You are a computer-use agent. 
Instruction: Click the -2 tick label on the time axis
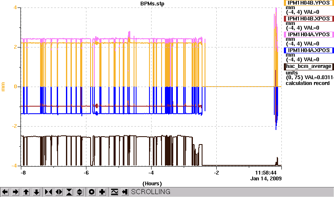pos(216,173)
